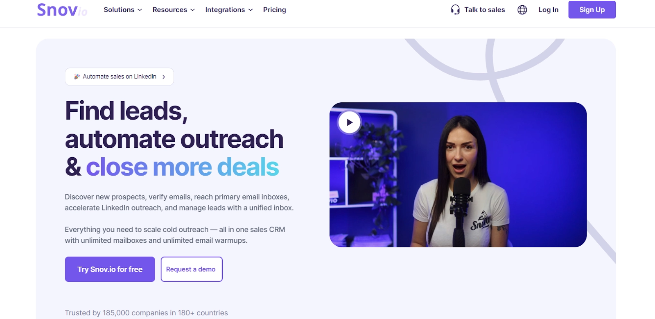Click Try Snov.io for free

[110, 269]
